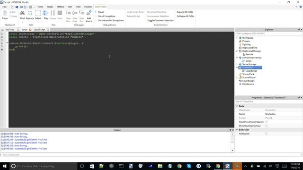Toggle ShowDevelopmentGui checkbox
The width and height of the screenshot is (303, 170).
pos(267,126)
